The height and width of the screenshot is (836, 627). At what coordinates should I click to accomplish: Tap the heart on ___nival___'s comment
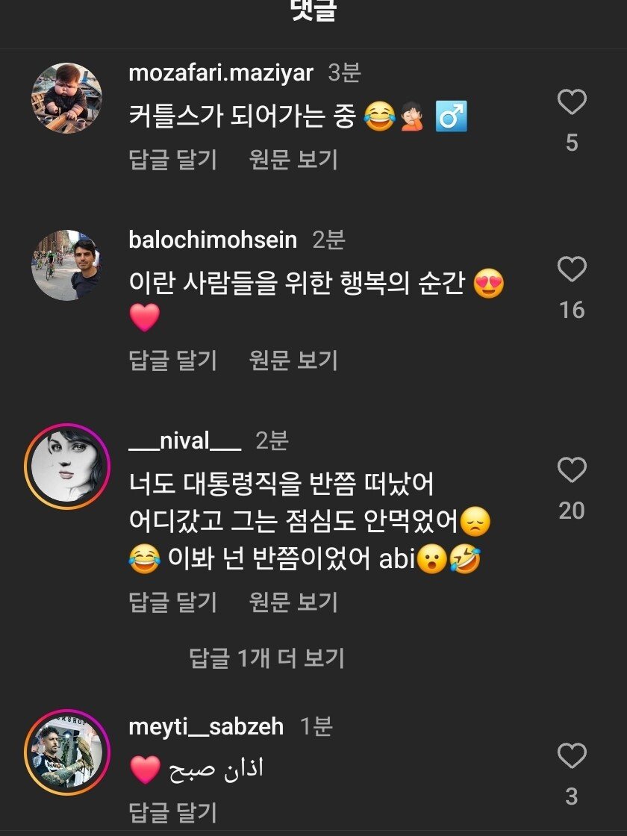572,470
